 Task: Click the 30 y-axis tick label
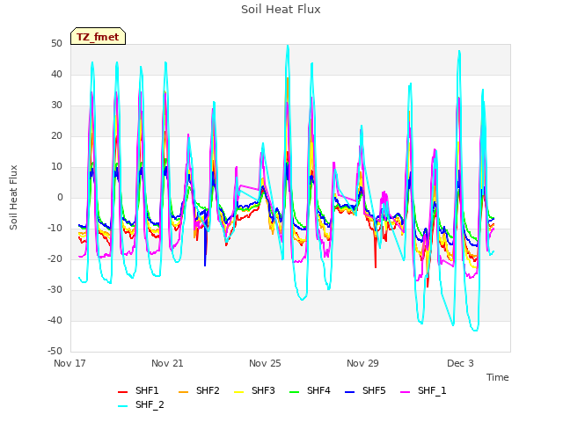(x=56, y=105)
